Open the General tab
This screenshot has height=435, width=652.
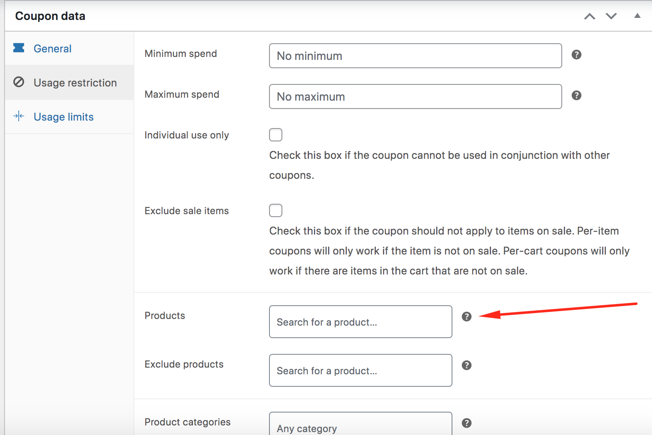(52, 49)
